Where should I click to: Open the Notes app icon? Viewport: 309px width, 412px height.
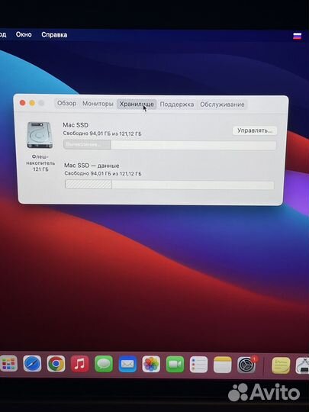(222, 365)
